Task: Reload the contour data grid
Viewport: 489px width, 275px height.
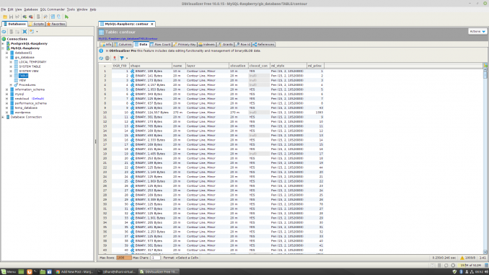Action: click(101, 58)
